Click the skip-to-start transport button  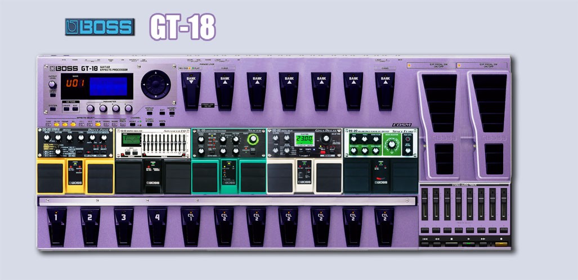tap(425, 244)
